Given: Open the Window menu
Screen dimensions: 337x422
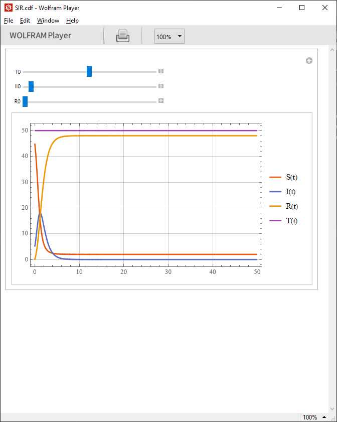Looking at the screenshot, I should (48, 21).
